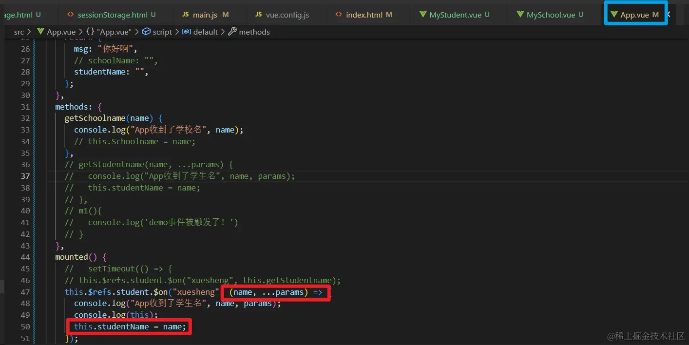Image resolution: width=689 pixels, height=345 pixels.
Task: Click line number 37 in the gutter
Action: tap(25, 176)
